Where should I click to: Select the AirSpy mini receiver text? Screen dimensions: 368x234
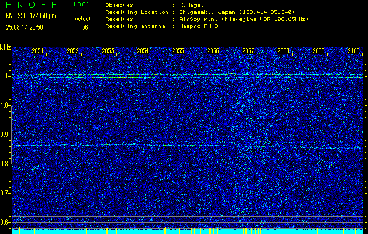[243, 19]
